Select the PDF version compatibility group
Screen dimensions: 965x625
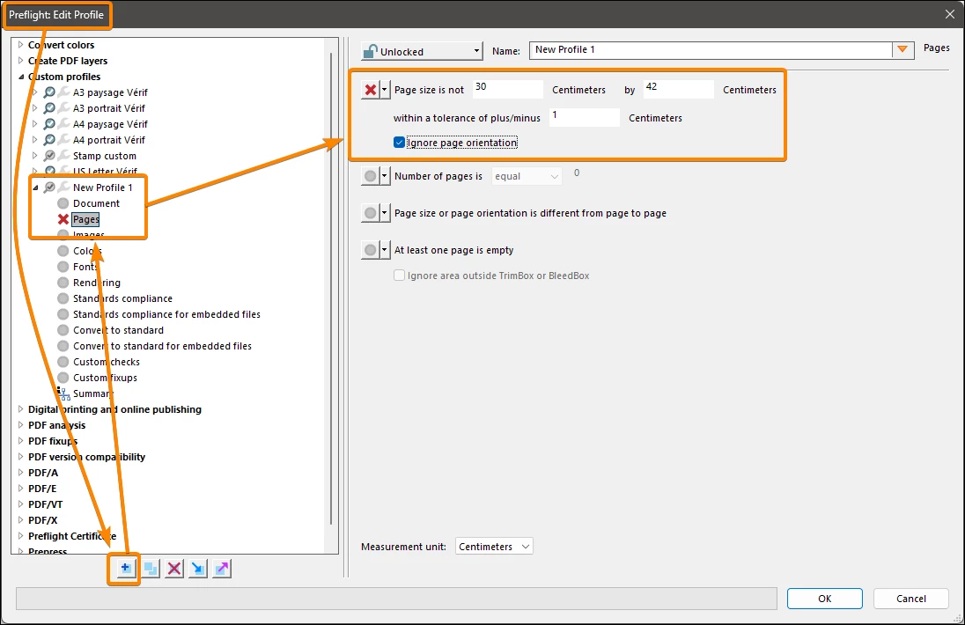coord(87,457)
